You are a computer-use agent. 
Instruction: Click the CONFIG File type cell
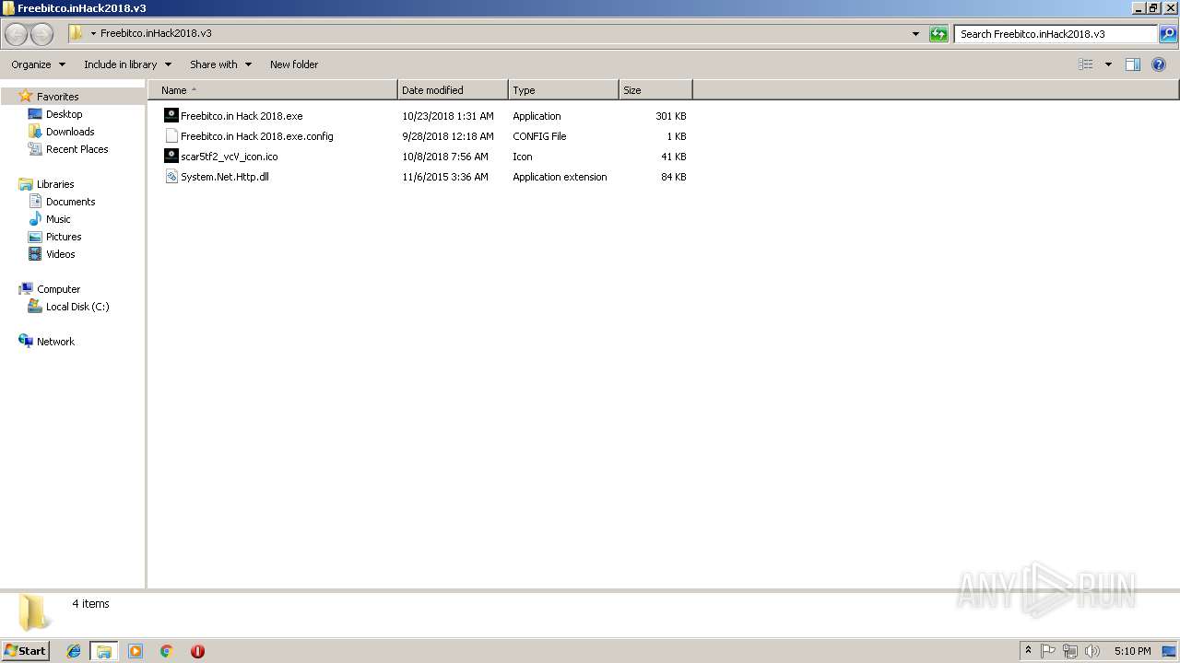click(x=539, y=136)
